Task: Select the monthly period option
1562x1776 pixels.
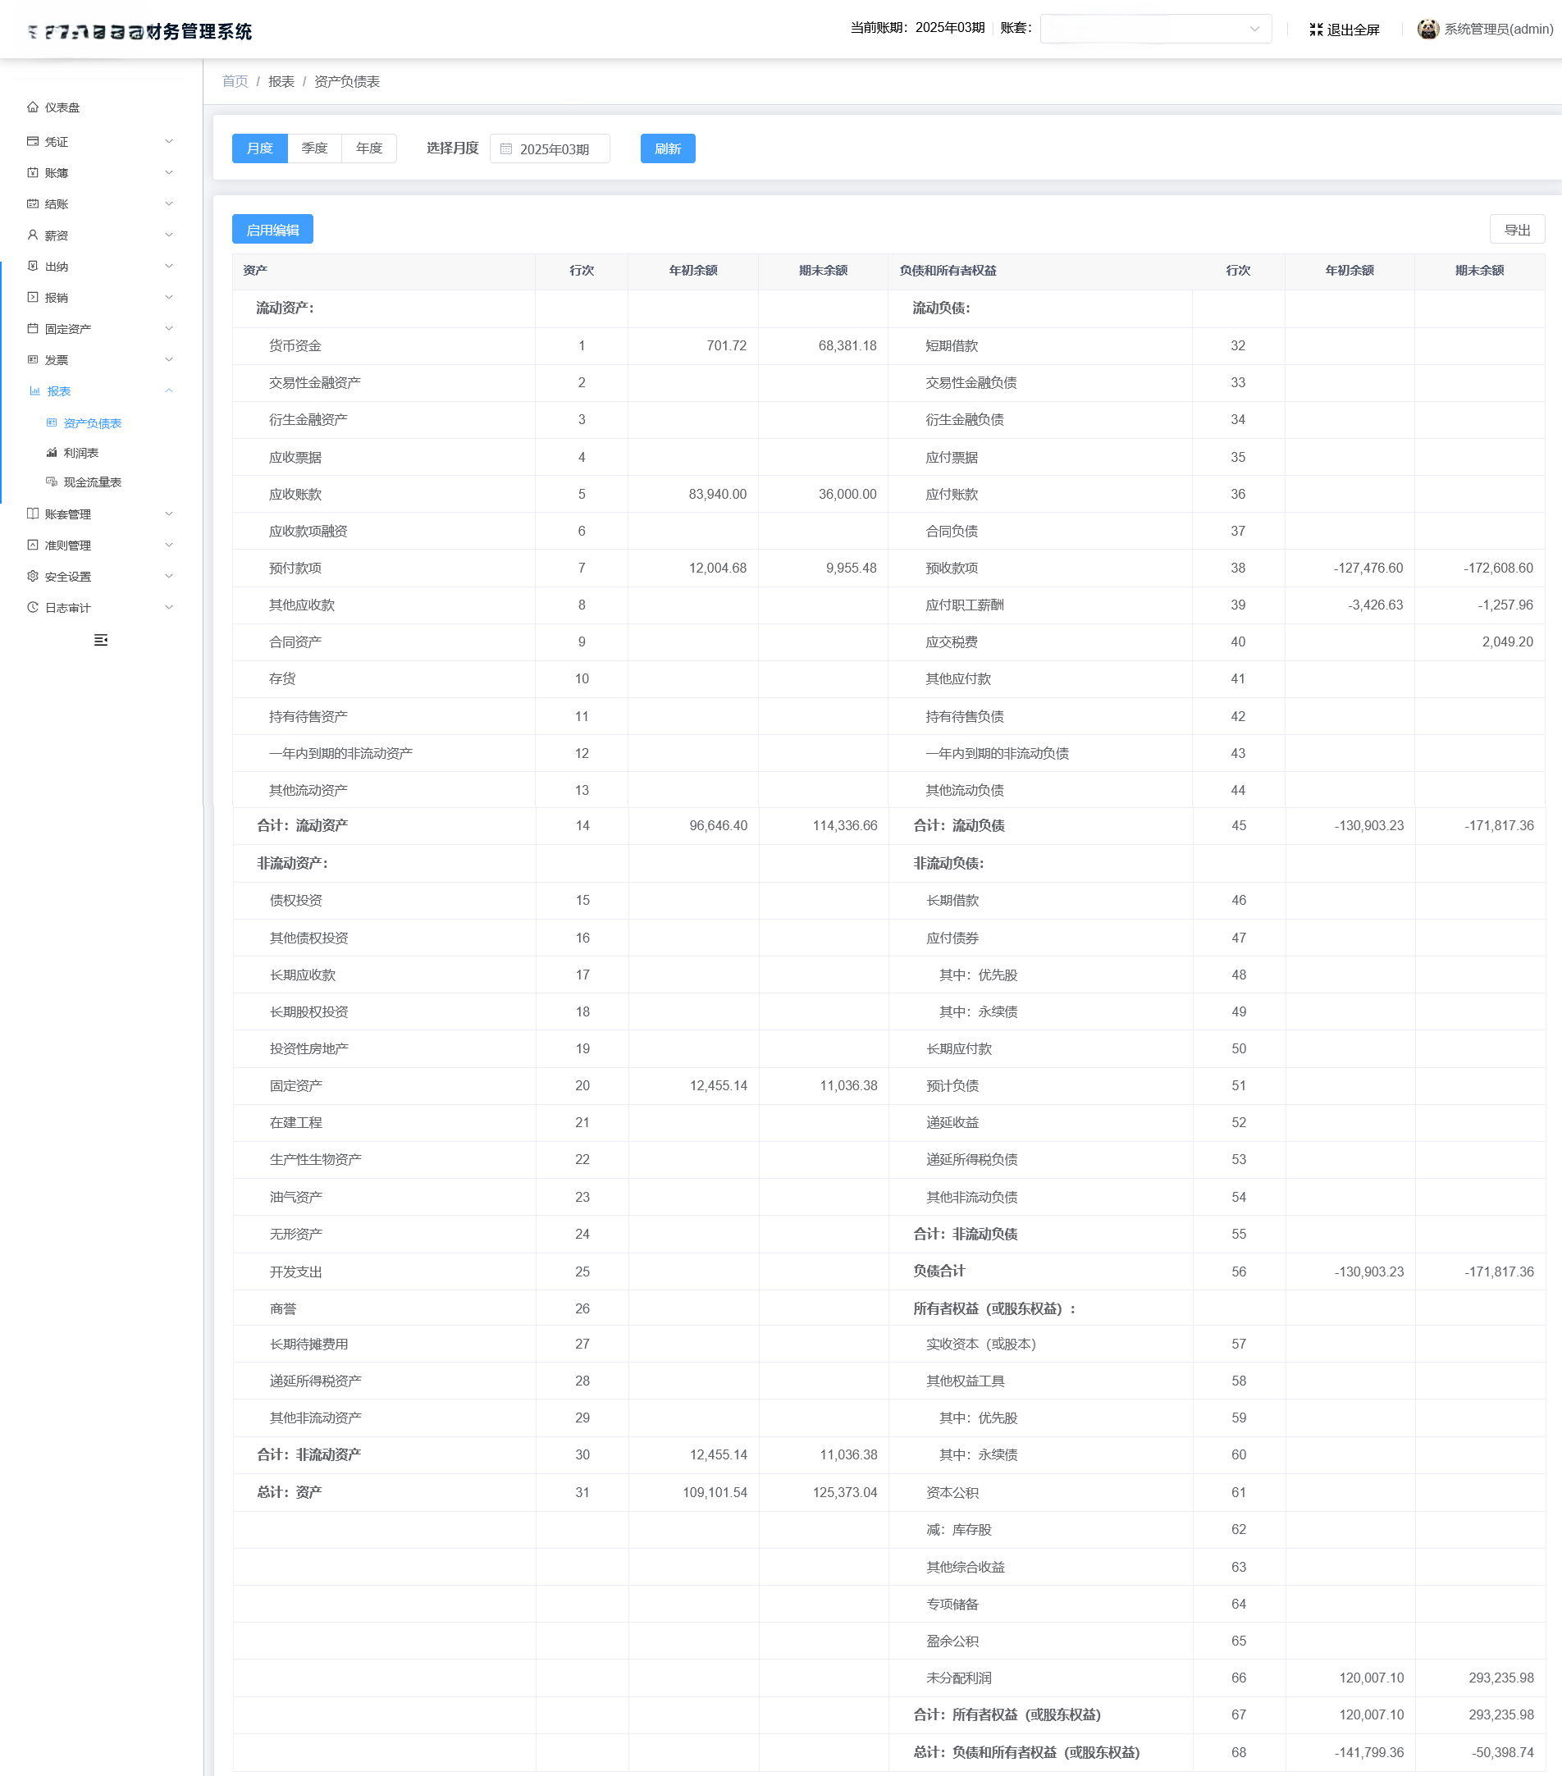Action: click(260, 148)
